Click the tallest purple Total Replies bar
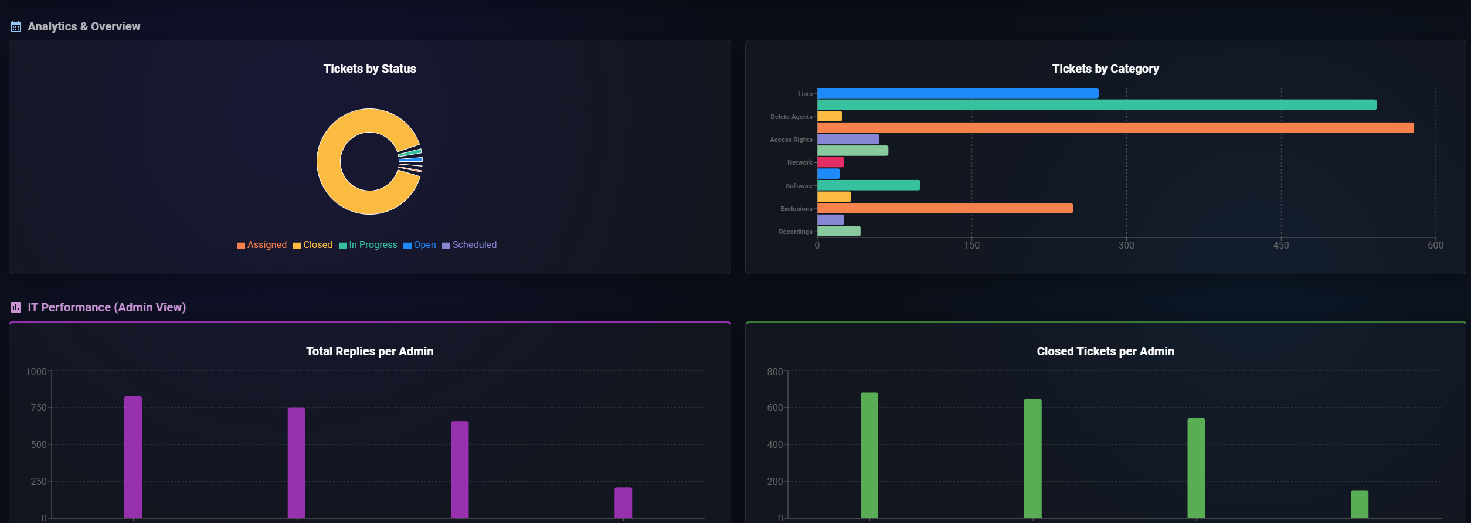 click(x=133, y=457)
